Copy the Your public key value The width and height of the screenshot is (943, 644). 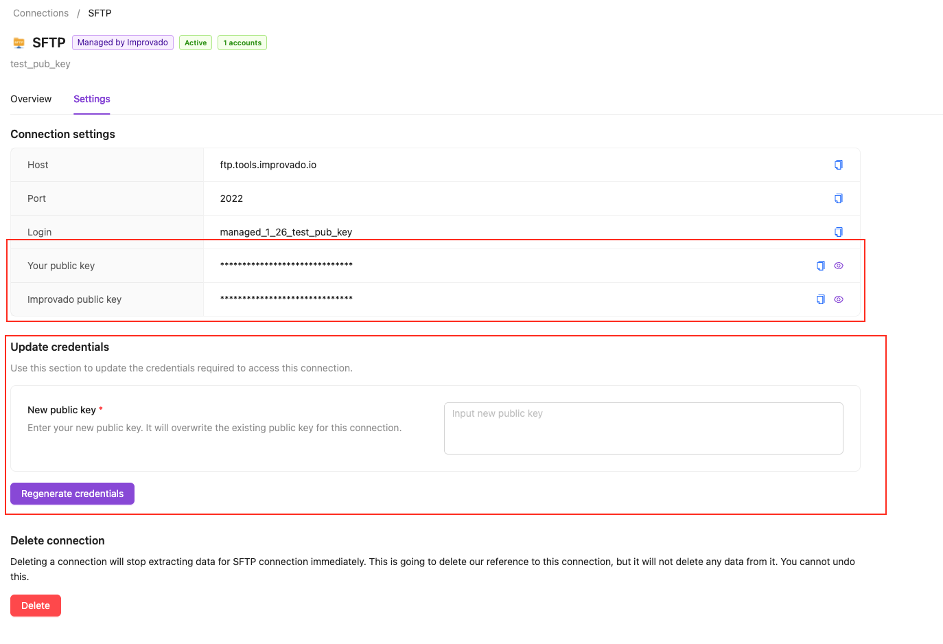coord(820,266)
